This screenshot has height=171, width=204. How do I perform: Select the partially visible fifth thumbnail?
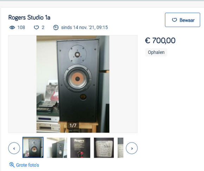tap(121, 148)
